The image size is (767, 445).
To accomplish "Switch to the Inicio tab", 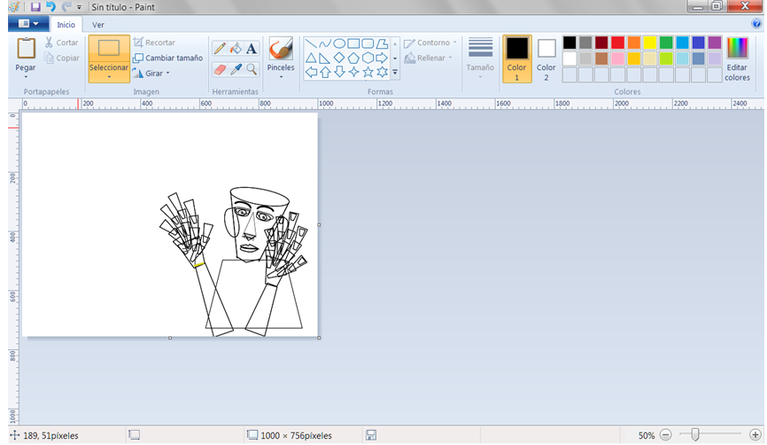I will [66, 25].
